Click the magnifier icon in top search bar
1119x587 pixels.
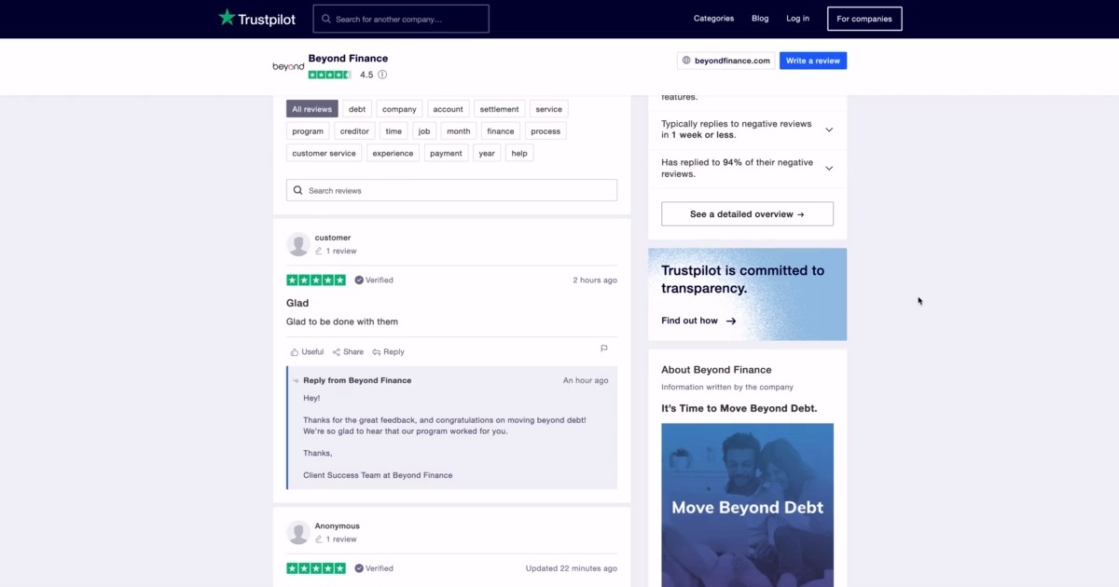pyautogui.click(x=325, y=19)
